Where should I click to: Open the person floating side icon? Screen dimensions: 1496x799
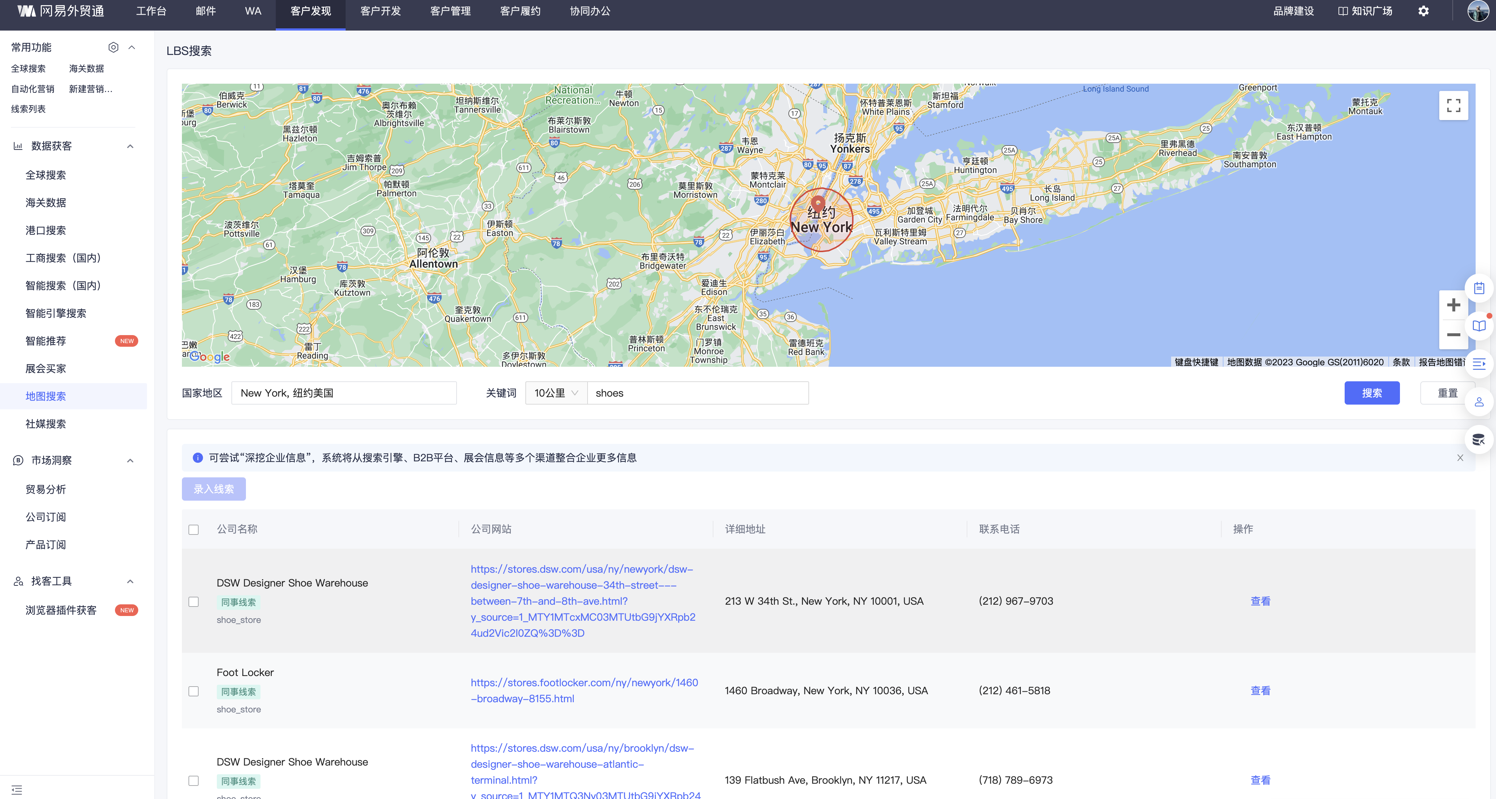point(1479,402)
